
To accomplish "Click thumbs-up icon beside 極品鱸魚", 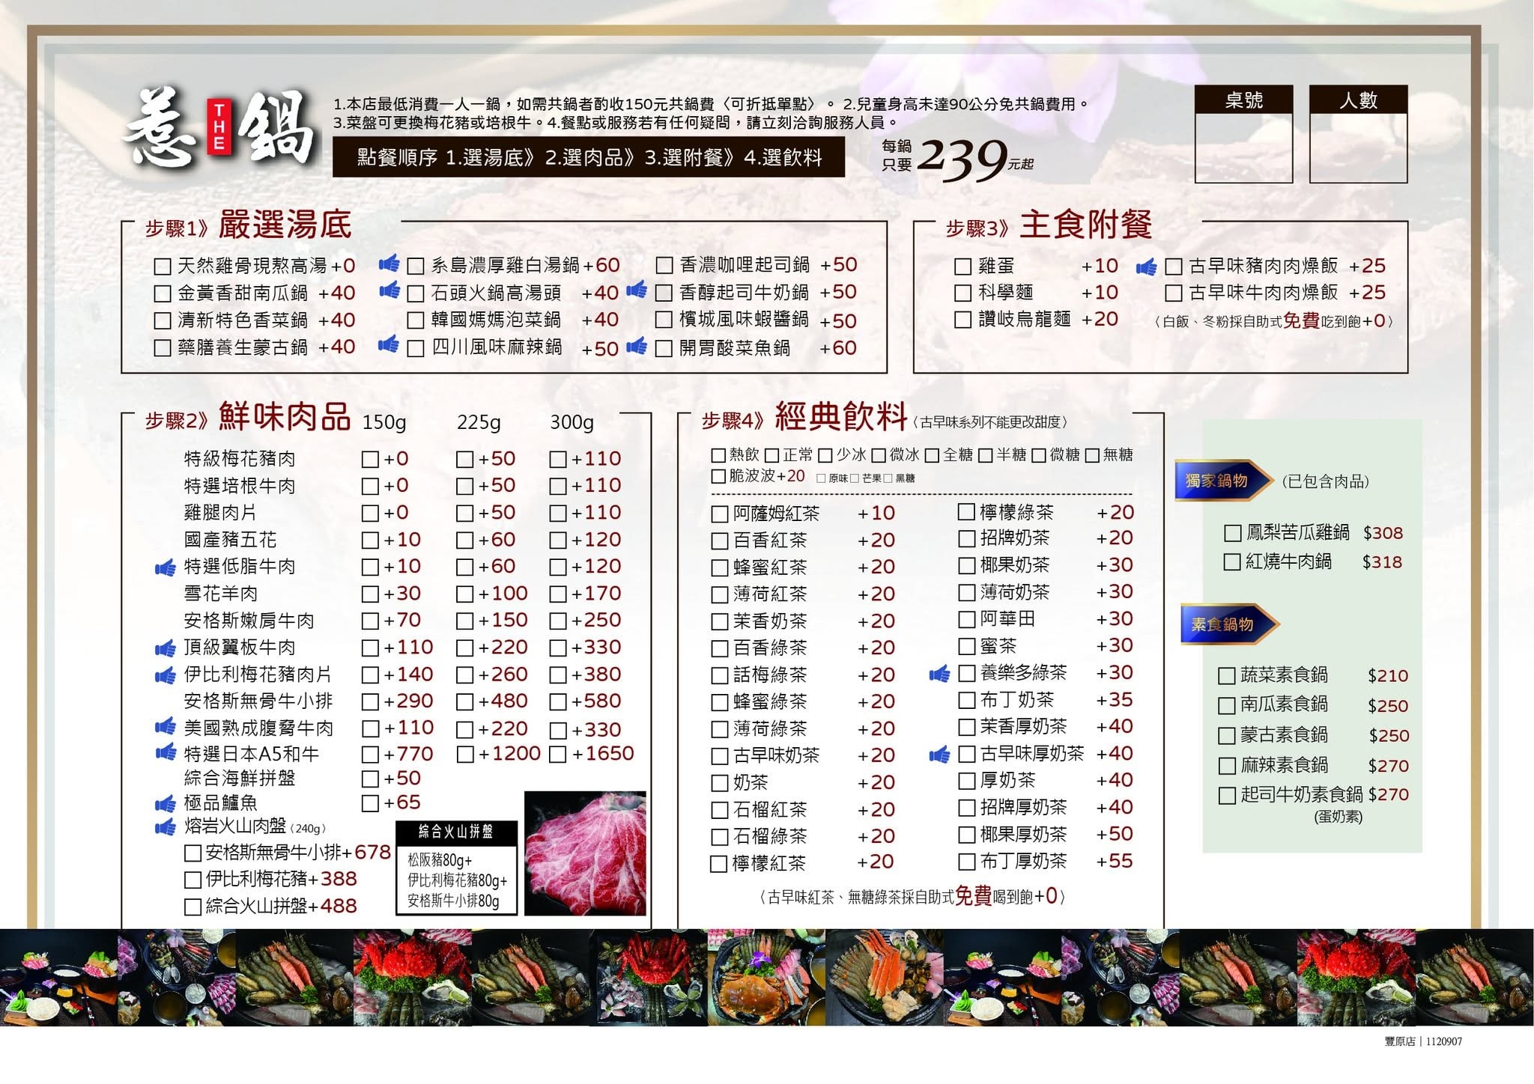I will click(x=165, y=804).
